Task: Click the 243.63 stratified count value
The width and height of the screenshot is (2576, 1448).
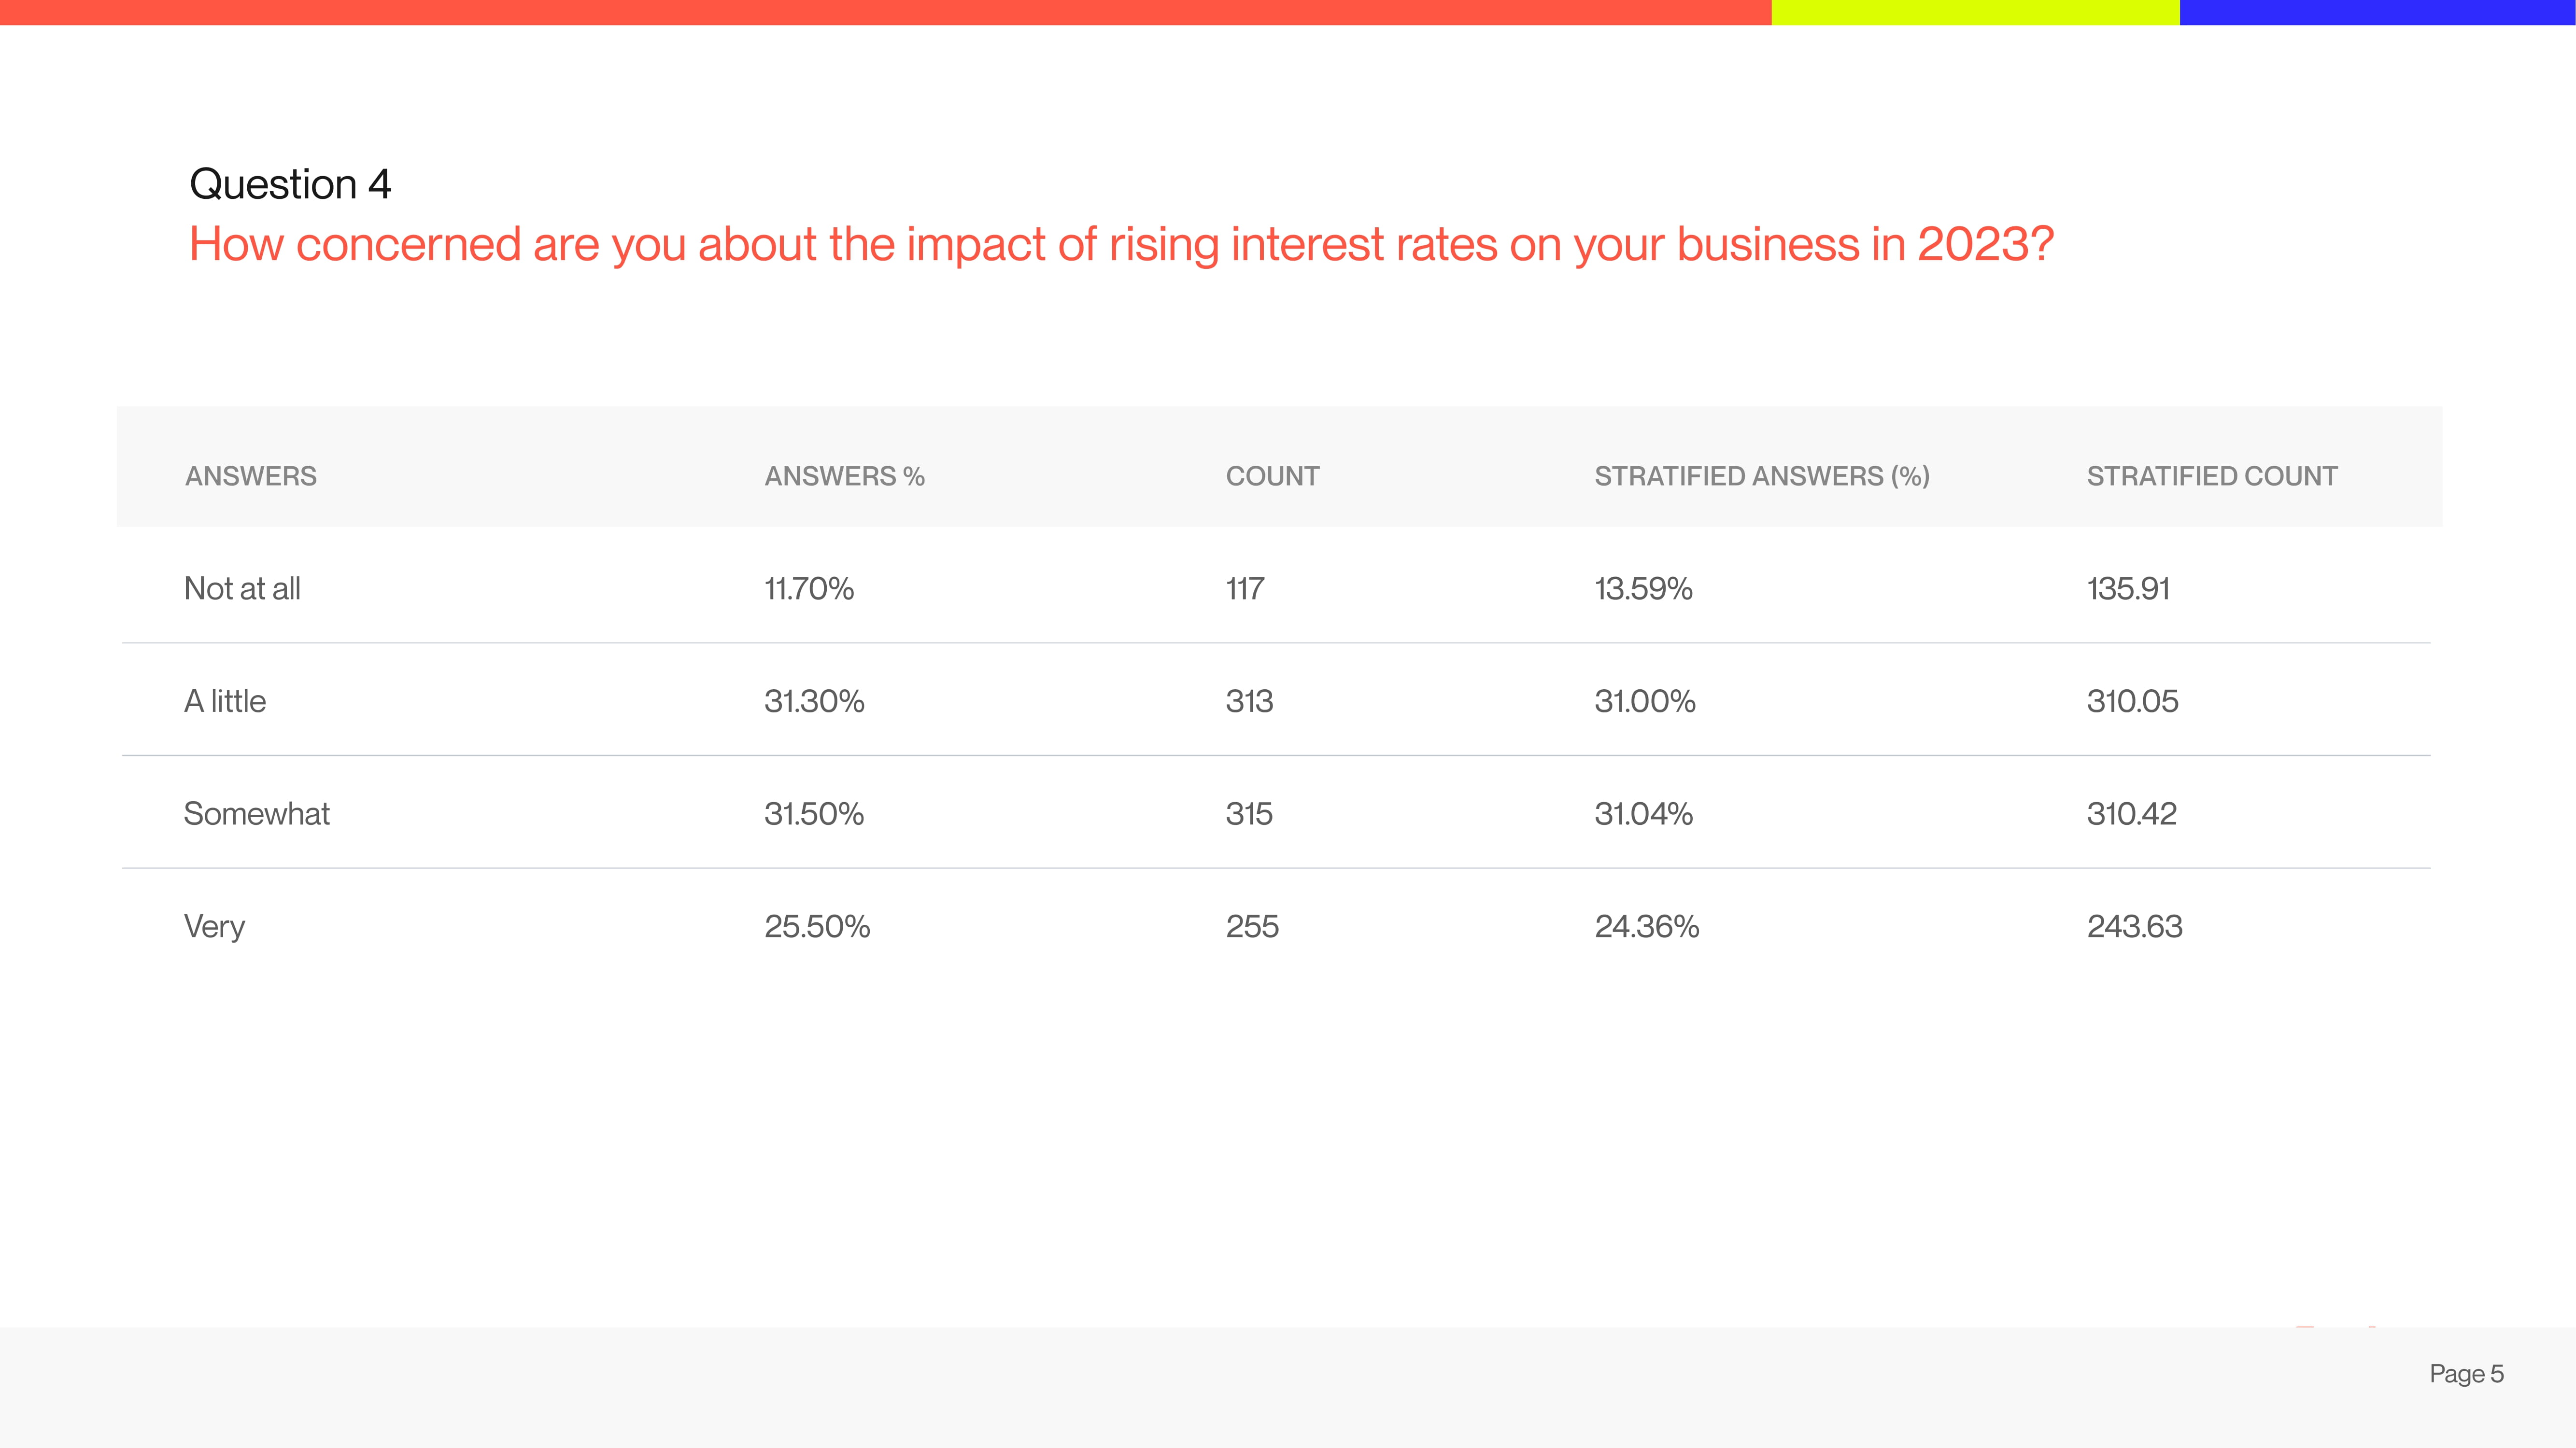Action: coord(2134,926)
